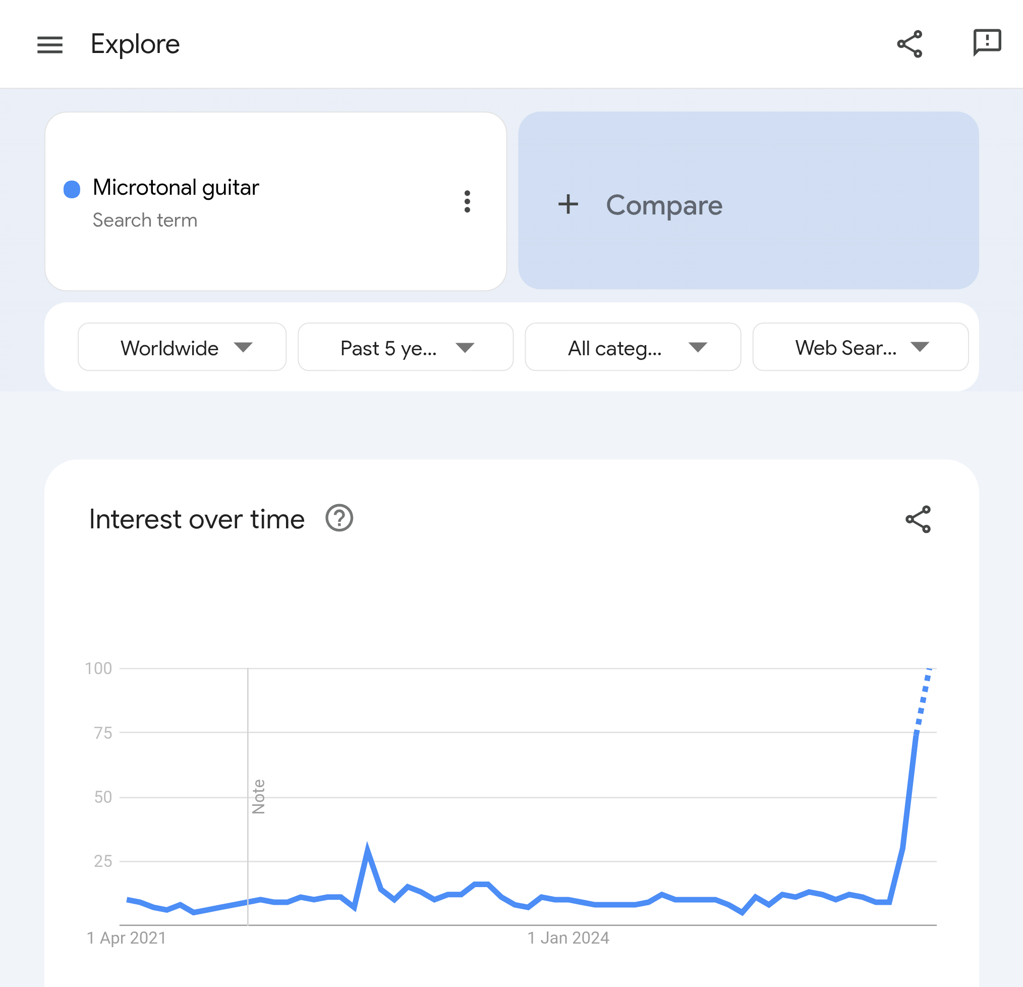1023x987 pixels.
Task: Add a Compare search term
Action: click(749, 200)
